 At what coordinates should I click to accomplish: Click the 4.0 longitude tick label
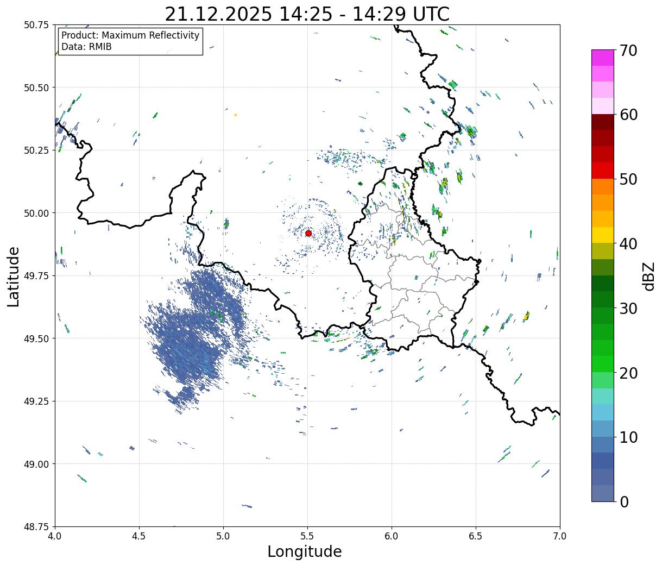(55, 536)
